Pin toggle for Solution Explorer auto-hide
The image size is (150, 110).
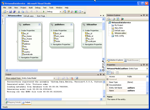click(144, 15)
